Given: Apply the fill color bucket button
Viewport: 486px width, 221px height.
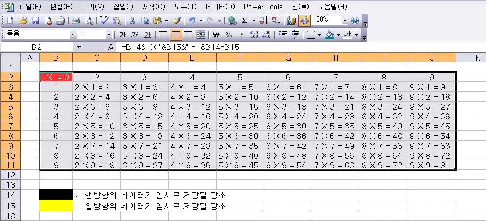Looking at the screenshot, I should tap(329, 35).
